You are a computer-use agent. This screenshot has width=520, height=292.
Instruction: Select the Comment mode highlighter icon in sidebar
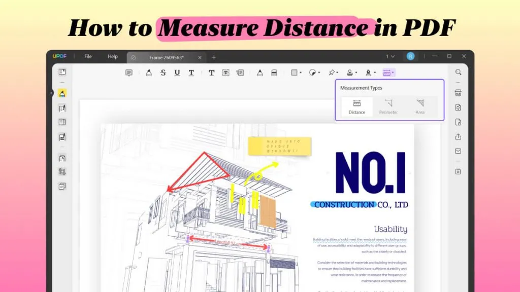click(62, 93)
